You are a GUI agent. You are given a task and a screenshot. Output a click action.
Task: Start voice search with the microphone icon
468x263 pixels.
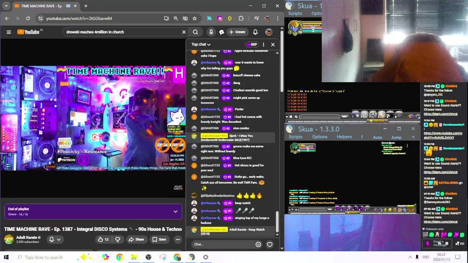(211, 32)
